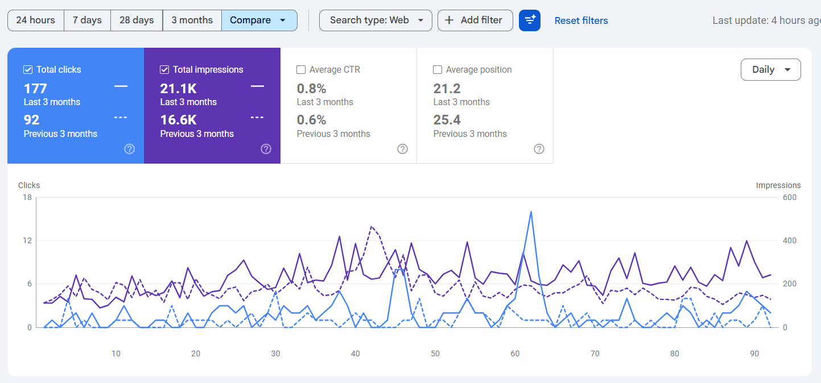Screen dimensions: 821x383
Task: Open help icon on Average CTR card
Action: (x=402, y=149)
